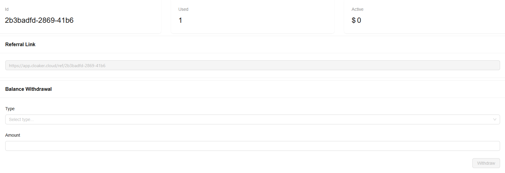Click the Balance Withdrawal section heading

pos(28,89)
